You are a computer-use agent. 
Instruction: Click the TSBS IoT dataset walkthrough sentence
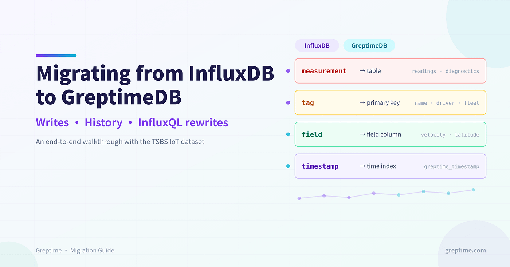click(120, 142)
